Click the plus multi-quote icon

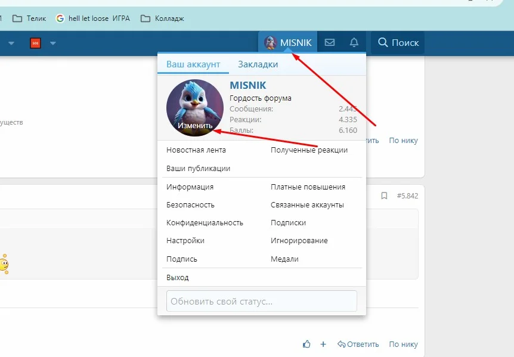pos(323,344)
